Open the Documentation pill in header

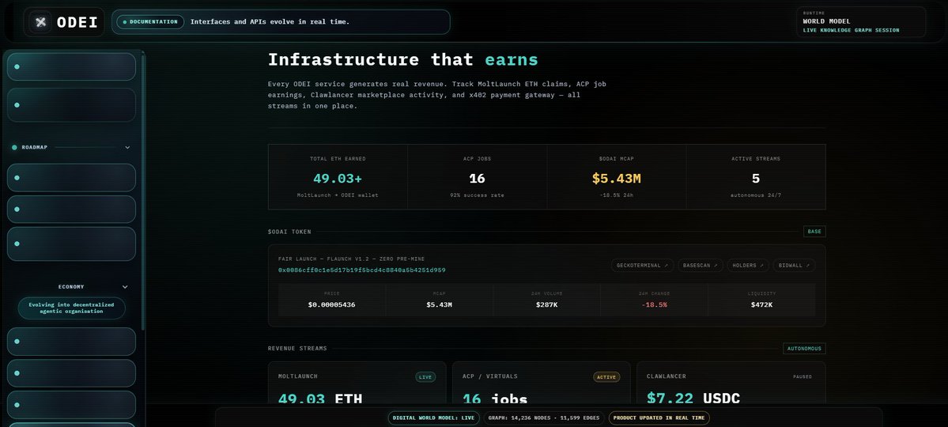click(150, 22)
